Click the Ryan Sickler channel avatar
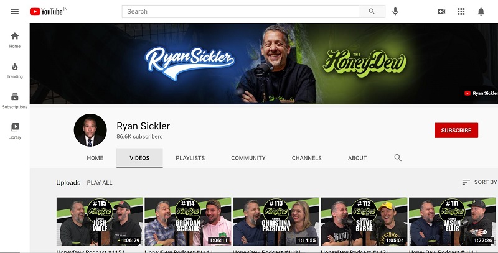498x253 pixels. point(90,130)
